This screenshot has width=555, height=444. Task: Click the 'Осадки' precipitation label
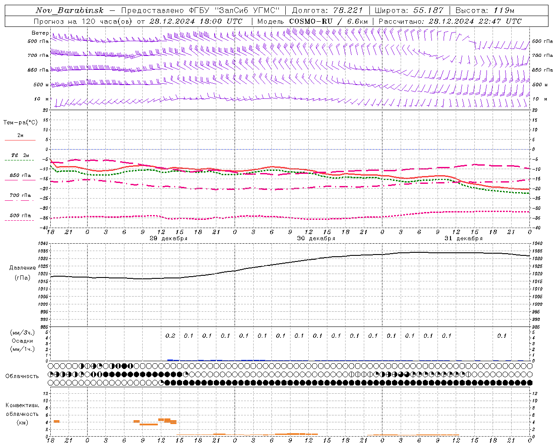(23, 341)
